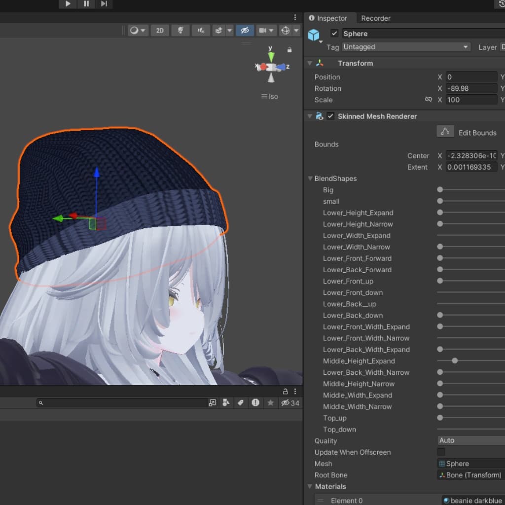The width and height of the screenshot is (505, 505).
Task: Edit the Scale X value 100
Action: point(471,100)
